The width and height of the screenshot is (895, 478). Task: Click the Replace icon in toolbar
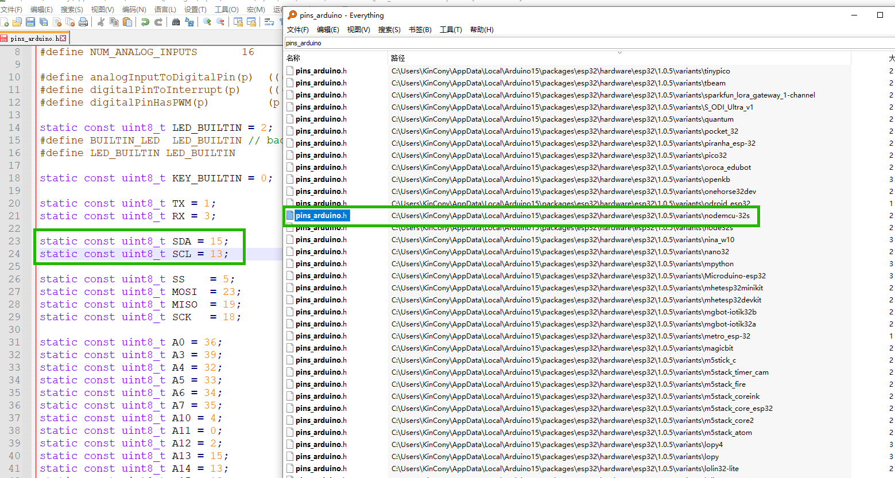coord(189,22)
